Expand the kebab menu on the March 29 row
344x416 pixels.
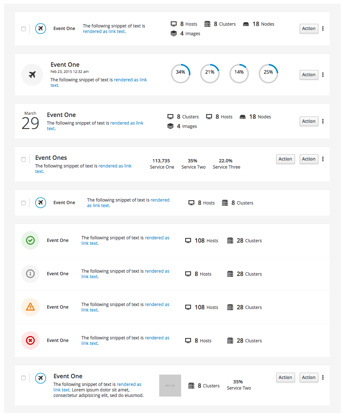(323, 121)
